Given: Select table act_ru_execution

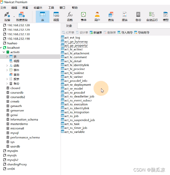Looking at the screenshot, I should [74, 104].
